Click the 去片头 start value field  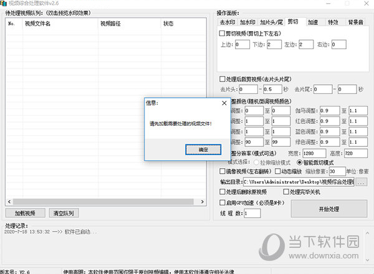tap(248, 89)
